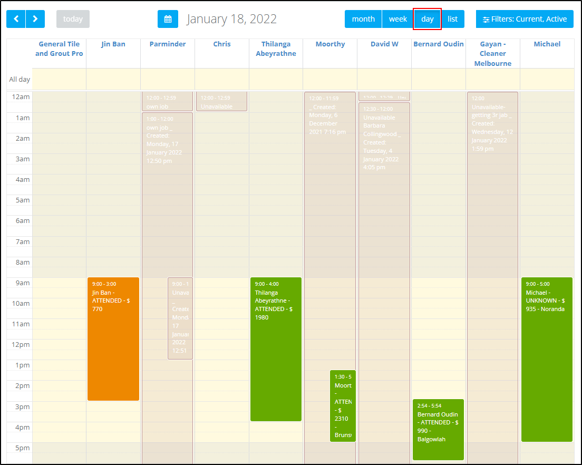
Task: Open Chris column header link
Action: click(x=221, y=44)
